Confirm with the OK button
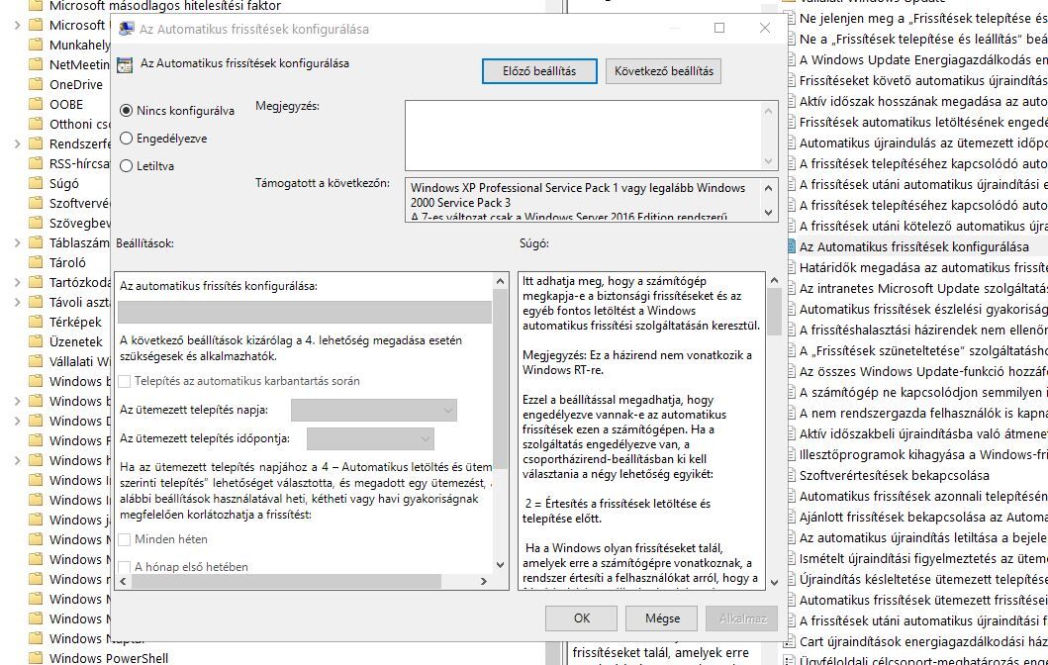The height and width of the screenshot is (665, 1048). (582, 618)
